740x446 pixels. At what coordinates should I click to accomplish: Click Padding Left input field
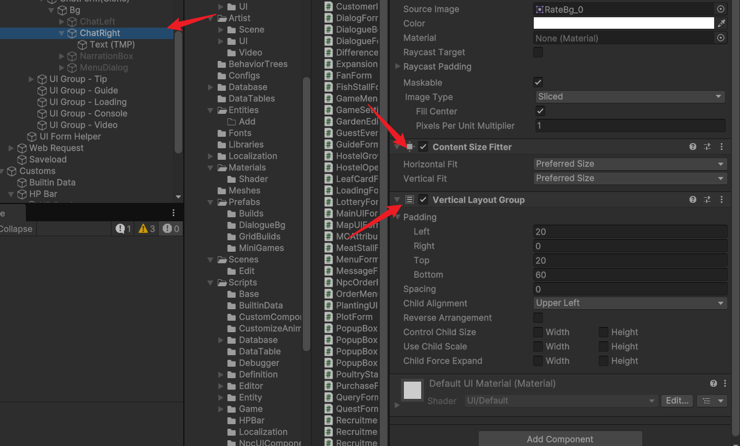[x=630, y=232]
